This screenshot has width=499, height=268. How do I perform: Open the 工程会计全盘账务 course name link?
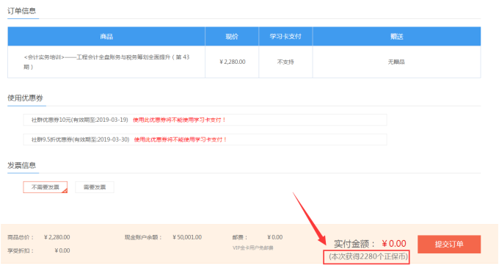tap(106, 62)
